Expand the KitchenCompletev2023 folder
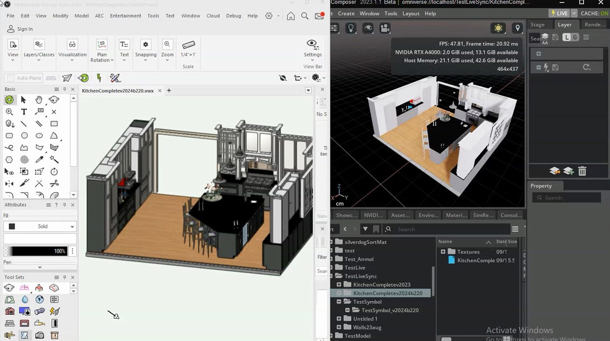The width and height of the screenshot is (610, 341). click(339, 284)
